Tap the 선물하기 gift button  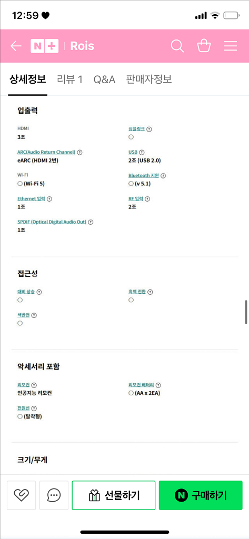pyautogui.click(x=114, y=495)
